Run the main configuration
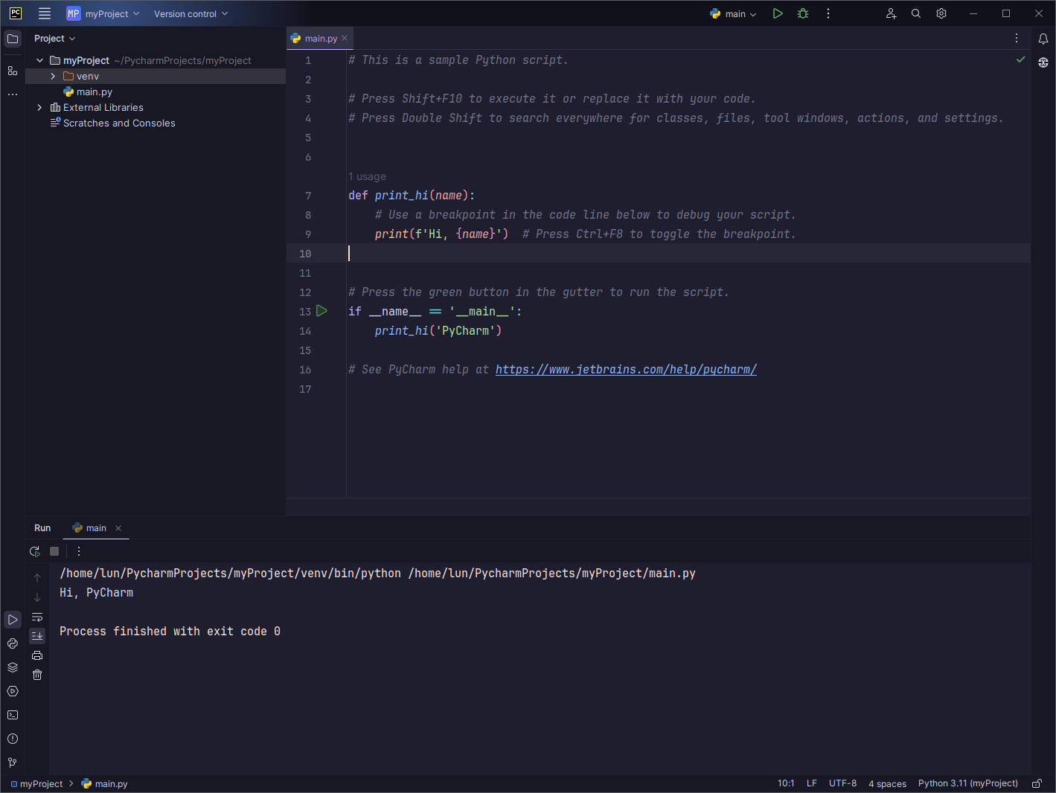1056x793 pixels. (x=778, y=13)
